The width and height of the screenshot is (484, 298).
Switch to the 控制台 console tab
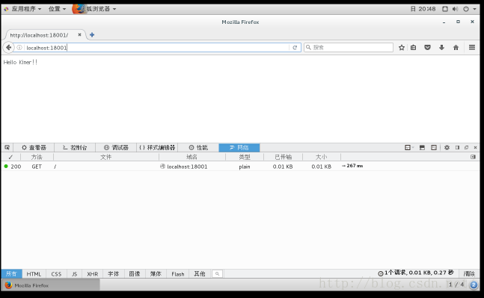75,148
